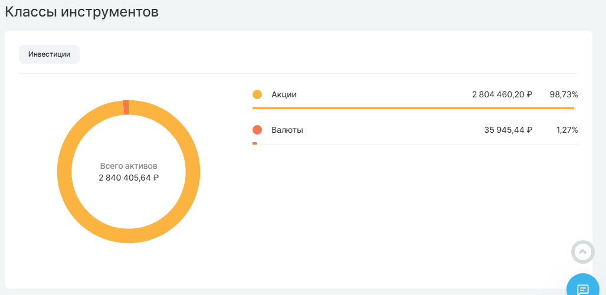The width and height of the screenshot is (606, 295).
Task: Click the Классы инструментов heading
Action: (81, 12)
